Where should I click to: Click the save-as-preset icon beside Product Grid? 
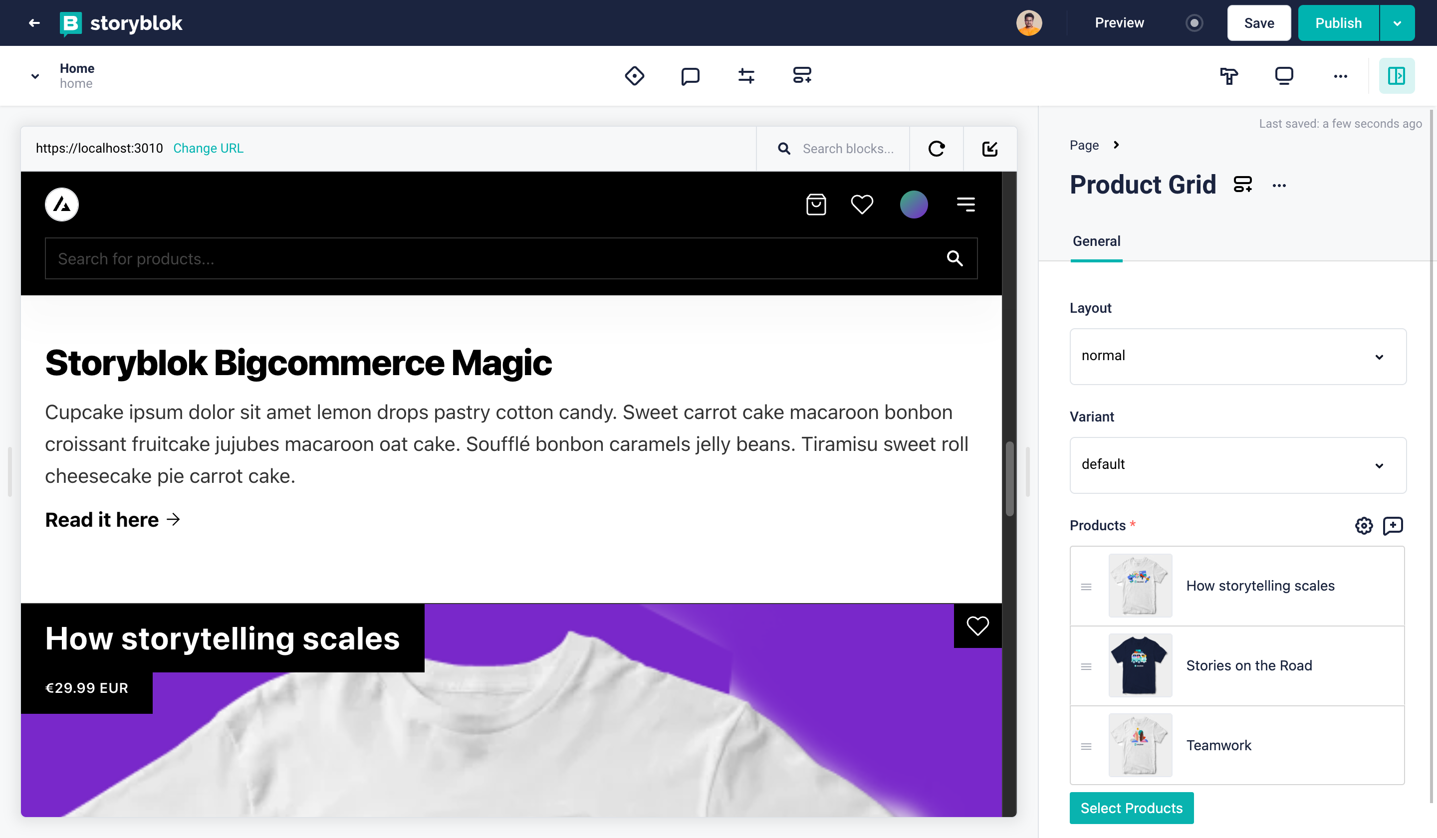pos(1242,184)
